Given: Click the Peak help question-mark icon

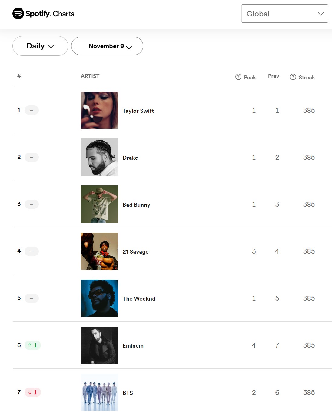Looking at the screenshot, I should tap(238, 77).
